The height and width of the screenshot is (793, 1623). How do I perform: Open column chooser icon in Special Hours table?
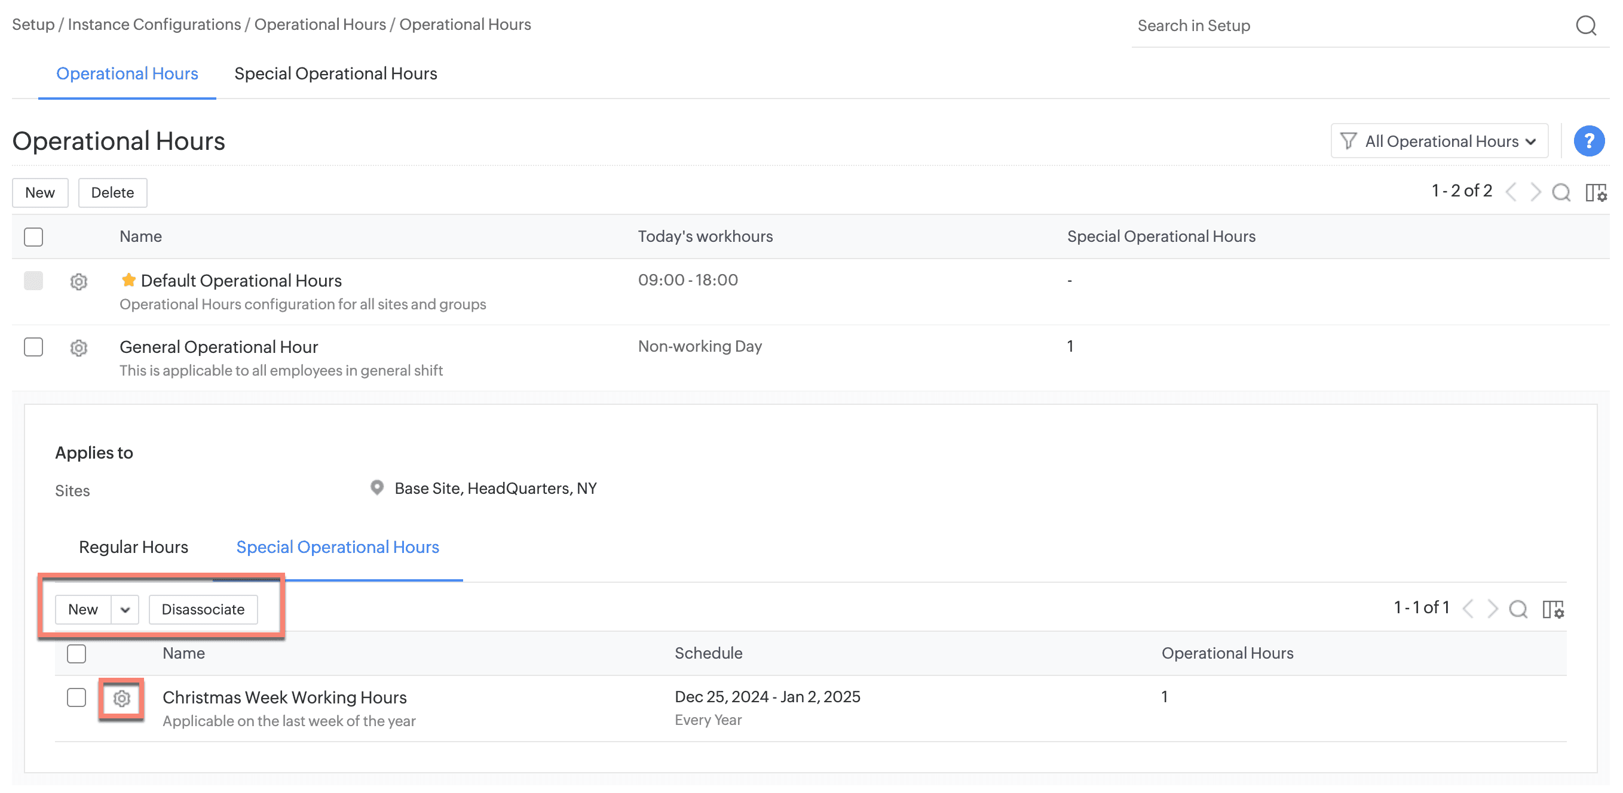click(1553, 608)
